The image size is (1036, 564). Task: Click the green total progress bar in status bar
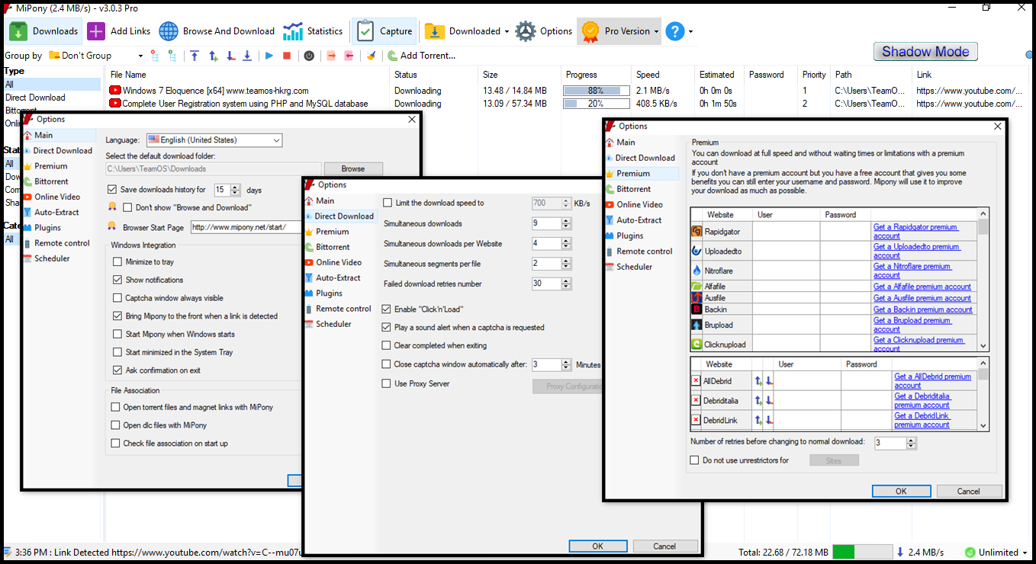[862, 553]
